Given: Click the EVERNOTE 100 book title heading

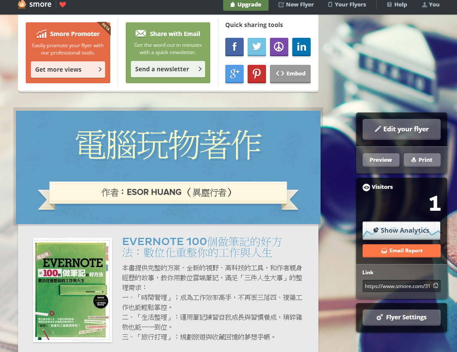Looking at the screenshot, I should click(x=202, y=247).
